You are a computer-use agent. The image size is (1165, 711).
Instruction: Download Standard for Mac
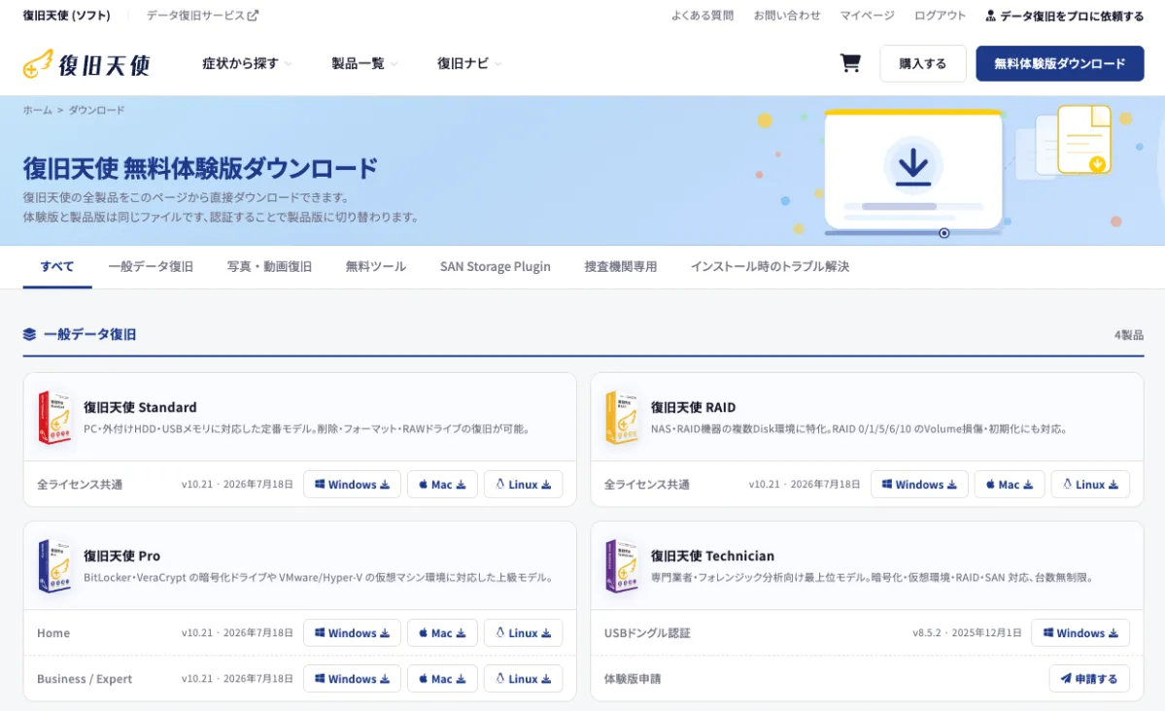(442, 485)
